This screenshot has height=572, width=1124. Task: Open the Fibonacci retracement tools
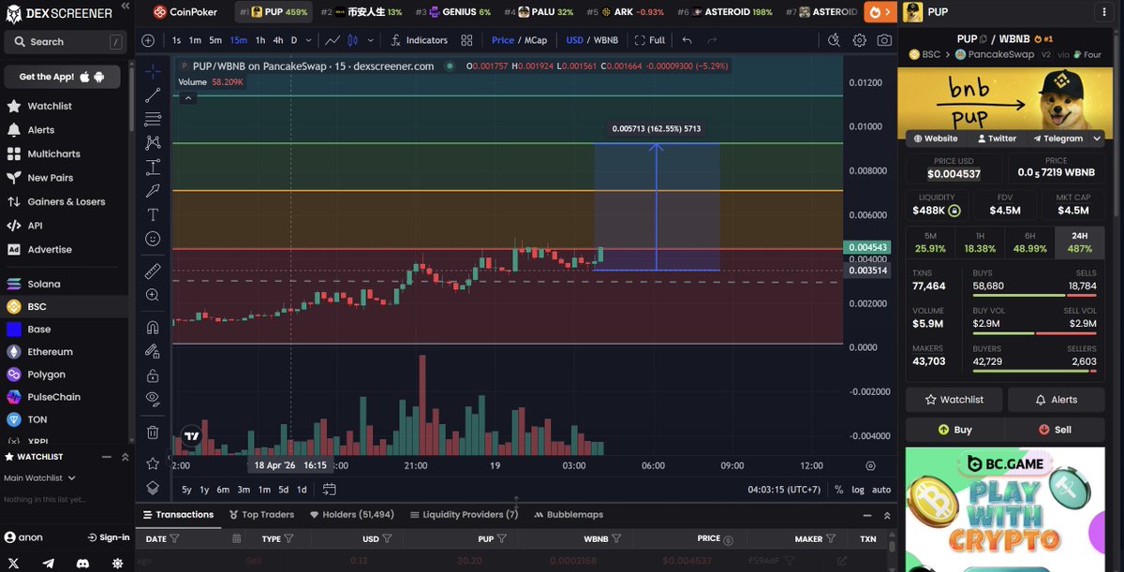pos(153,119)
